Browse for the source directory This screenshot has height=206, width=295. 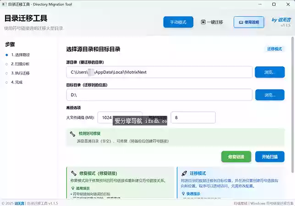[270, 72]
